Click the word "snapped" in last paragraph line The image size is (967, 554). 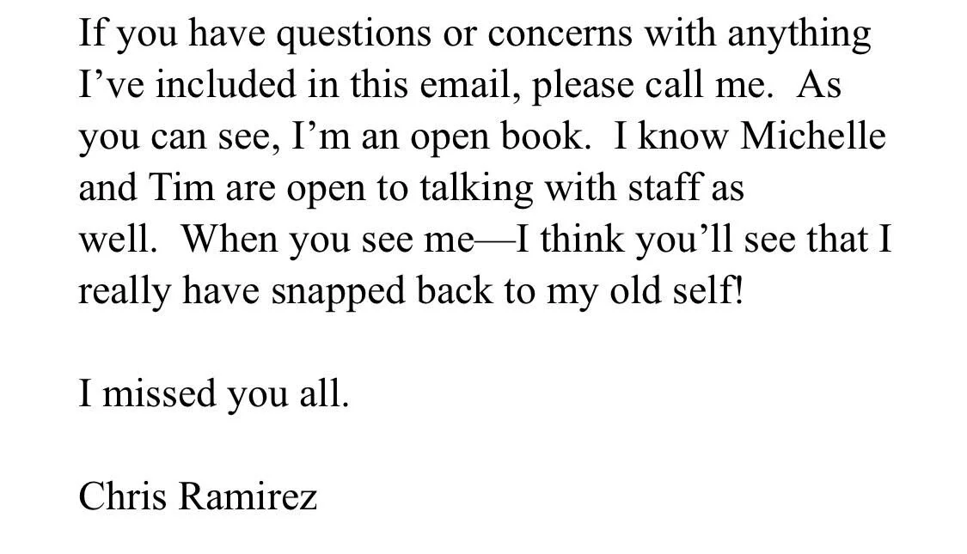(x=338, y=291)
